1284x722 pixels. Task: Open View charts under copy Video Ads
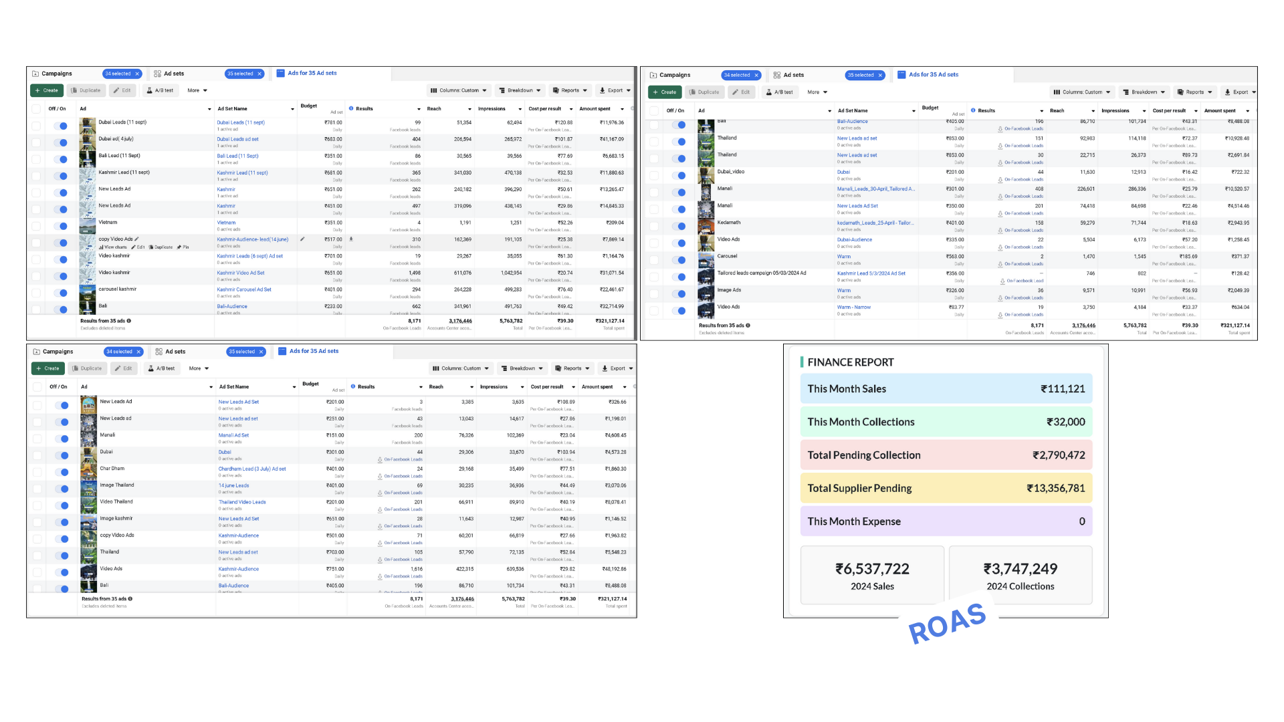pyautogui.click(x=113, y=247)
